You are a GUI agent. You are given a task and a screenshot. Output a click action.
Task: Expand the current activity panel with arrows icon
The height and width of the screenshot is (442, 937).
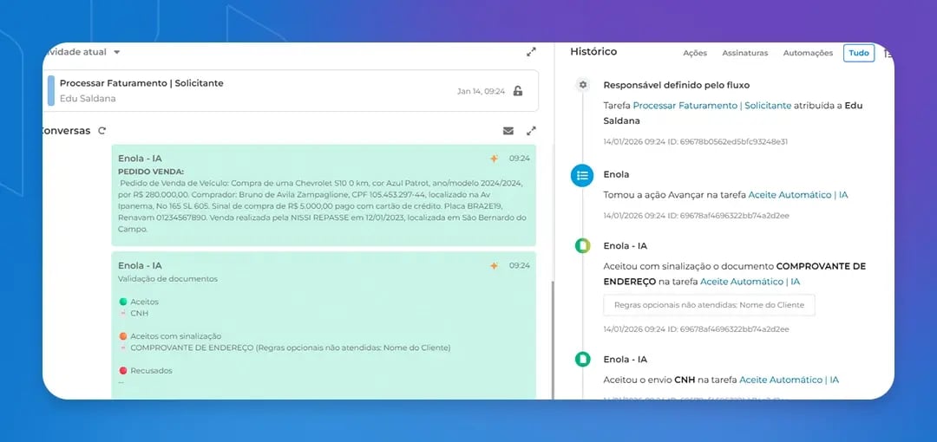pos(531,52)
